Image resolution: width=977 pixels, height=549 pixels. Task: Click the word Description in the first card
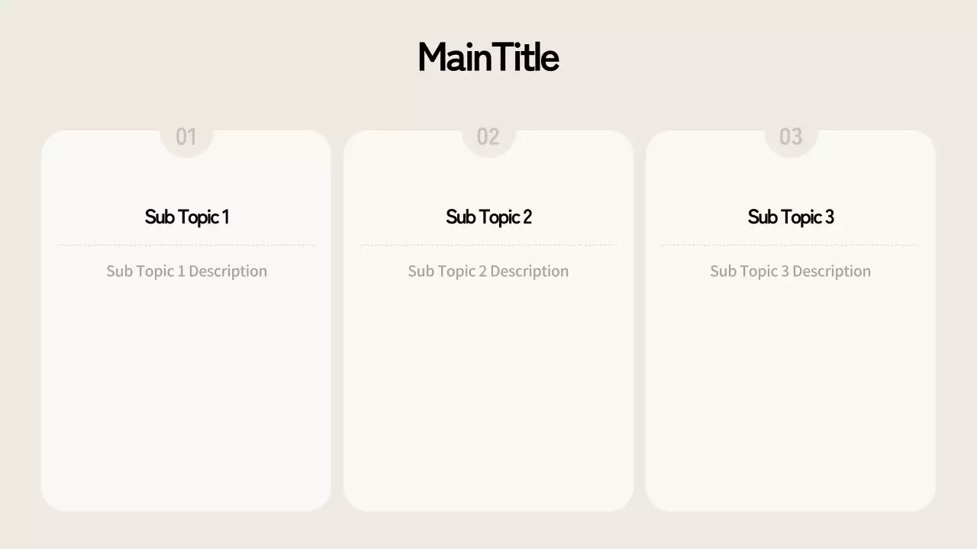(227, 271)
